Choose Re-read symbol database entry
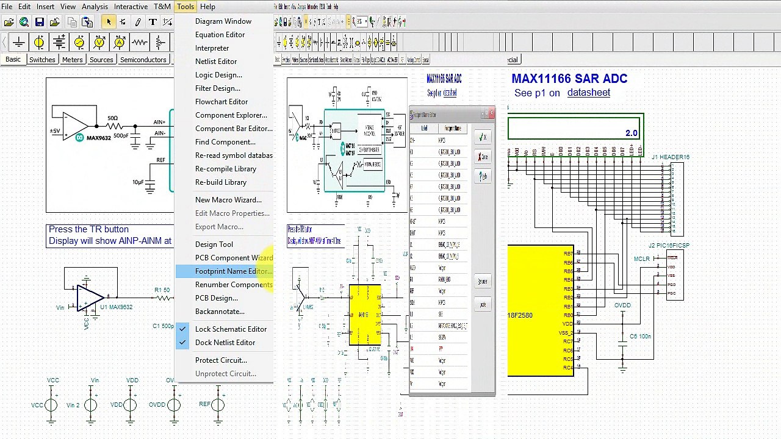Screen dimensions: 781x439 pos(223,155)
